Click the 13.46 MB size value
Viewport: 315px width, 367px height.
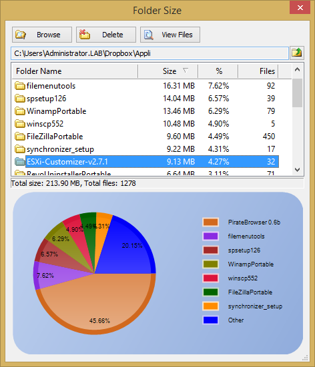(179, 111)
